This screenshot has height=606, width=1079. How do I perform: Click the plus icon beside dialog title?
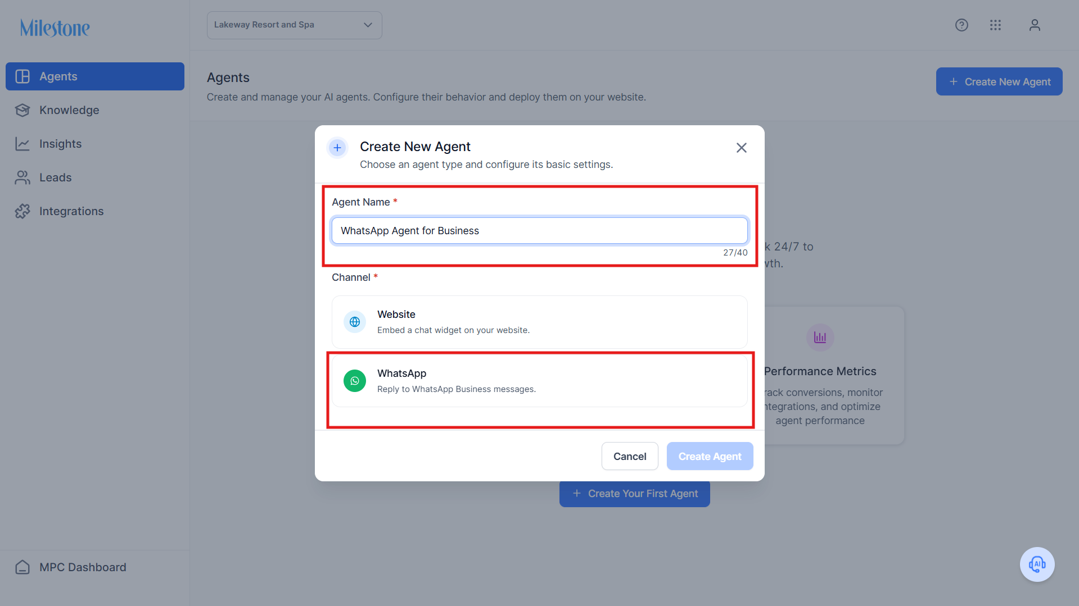tap(337, 148)
